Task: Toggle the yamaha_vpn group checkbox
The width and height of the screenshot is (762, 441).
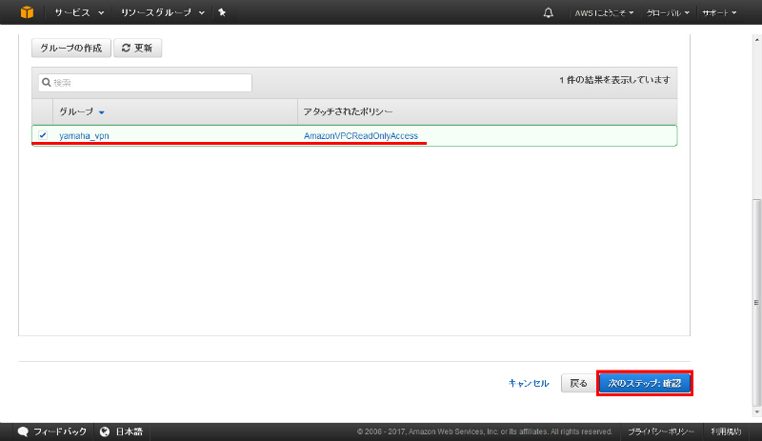Action: tap(43, 135)
